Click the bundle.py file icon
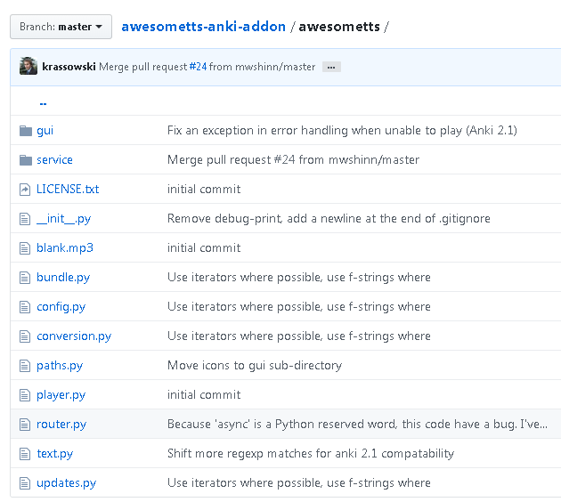This screenshot has height=502, width=561. click(25, 278)
